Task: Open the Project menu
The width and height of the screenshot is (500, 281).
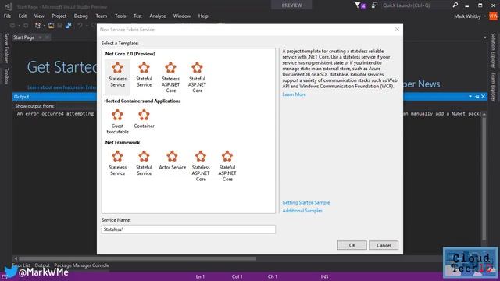Action: click(x=59, y=16)
